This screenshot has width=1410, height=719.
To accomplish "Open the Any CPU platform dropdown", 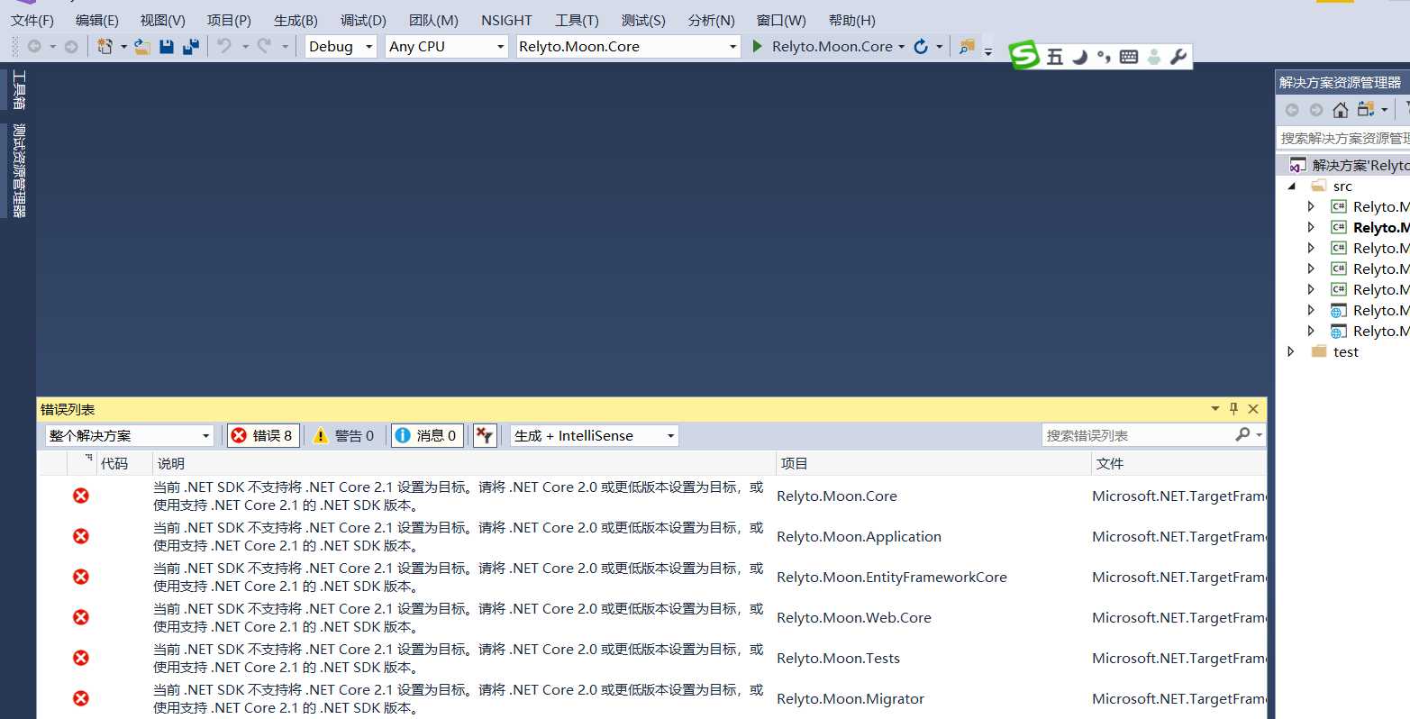I will [447, 46].
